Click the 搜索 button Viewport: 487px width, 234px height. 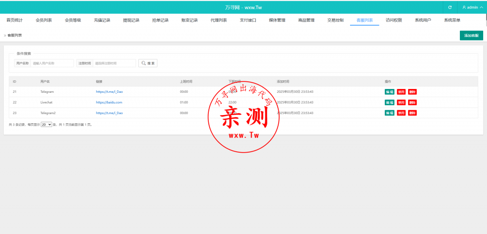148,63
